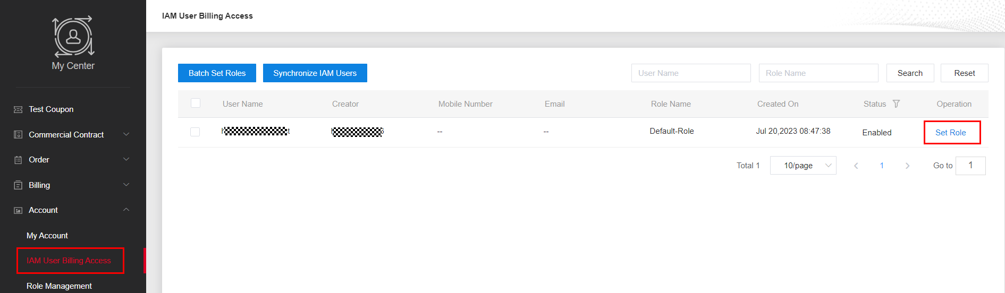Image resolution: width=1005 pixels, height=293 pixels.
Task: Click the Enabled status cell
Action: click(877, 133)
